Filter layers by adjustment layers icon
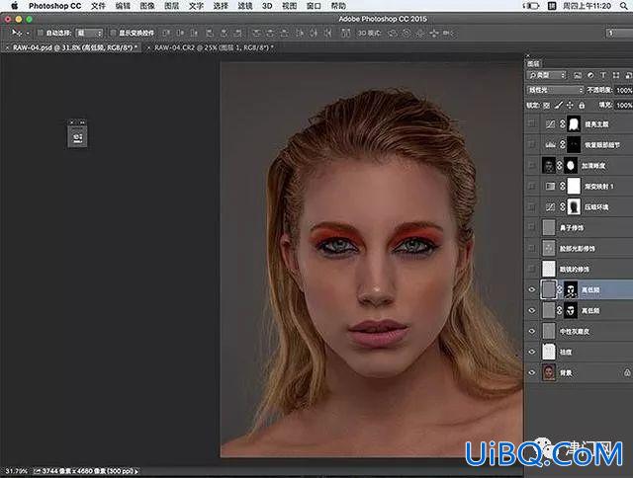The height and width of the screenshot is (478, 633). [590, 75]
